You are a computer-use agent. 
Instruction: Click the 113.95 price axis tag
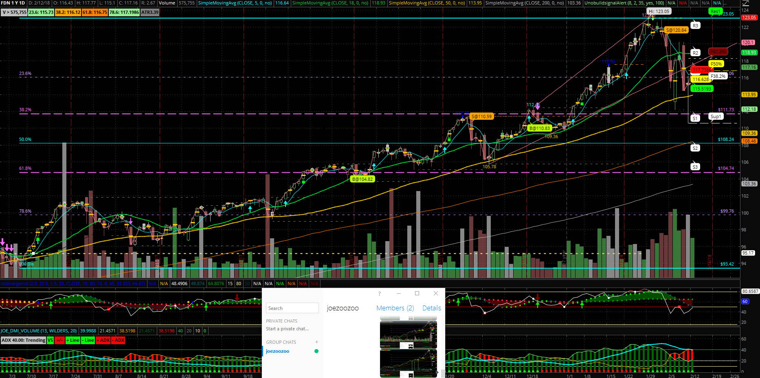pyautogui.click(x=749, y=94)
